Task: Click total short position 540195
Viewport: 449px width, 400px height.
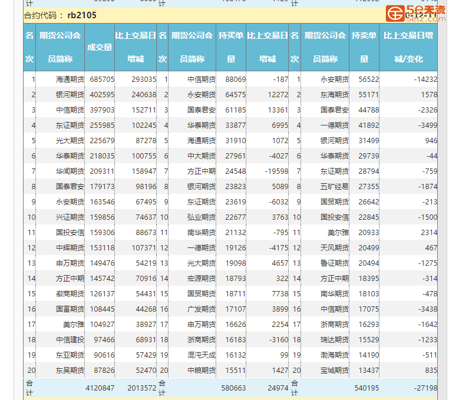Action: [367, 388]
